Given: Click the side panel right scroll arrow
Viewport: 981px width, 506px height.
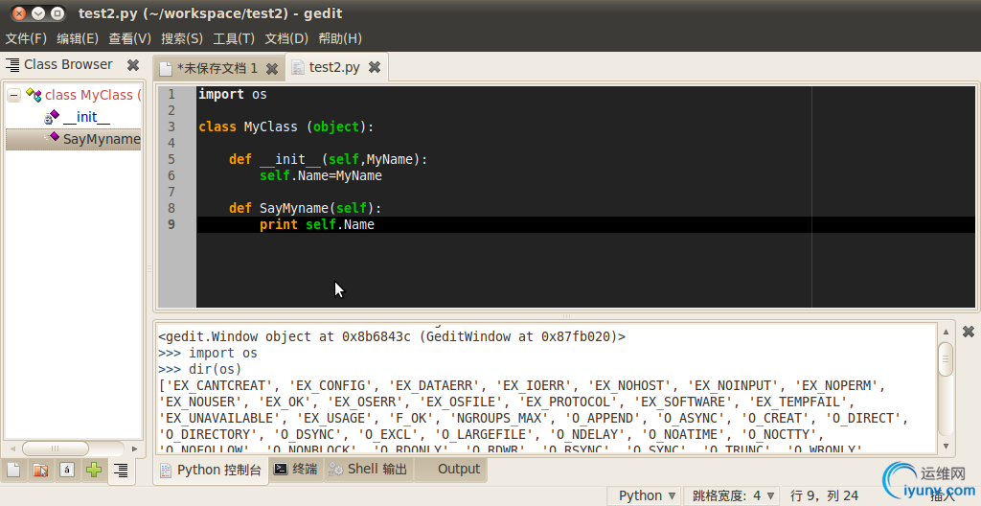Looking at the screenshot, I should (x=134, y=448).
